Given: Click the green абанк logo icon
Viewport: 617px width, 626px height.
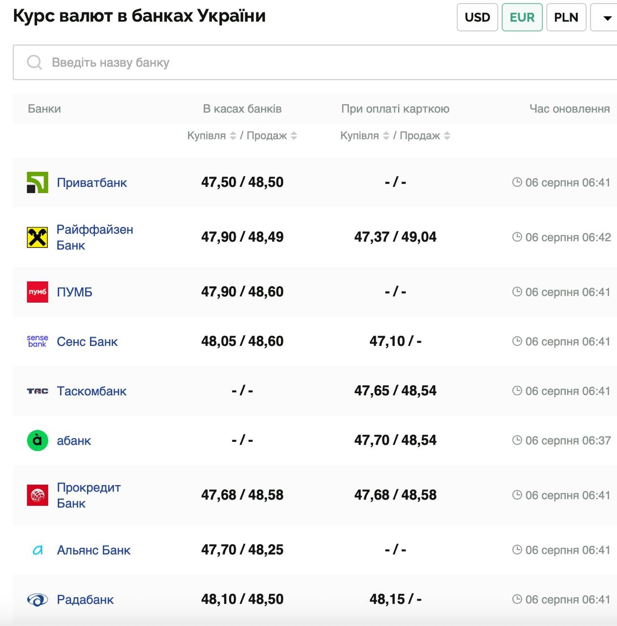Looking at the screenshot, I should [x=37, y=440].
